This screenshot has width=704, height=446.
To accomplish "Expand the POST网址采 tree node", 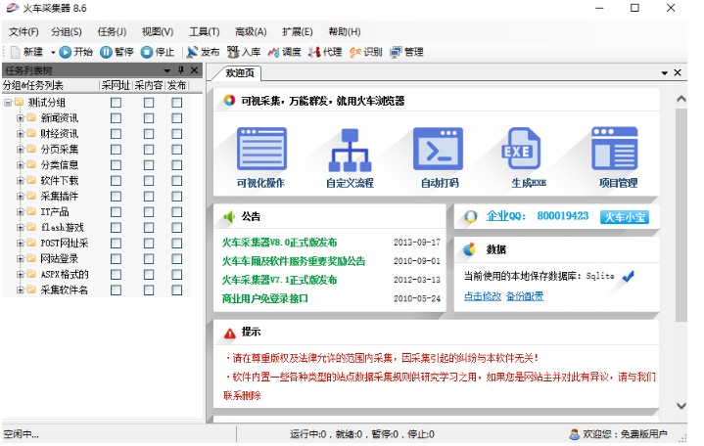I will pyautogui.click(x=21, y=244).
